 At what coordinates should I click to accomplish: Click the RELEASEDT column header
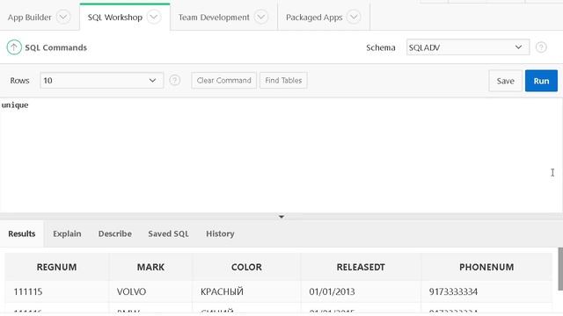click(x=361, y=267)
